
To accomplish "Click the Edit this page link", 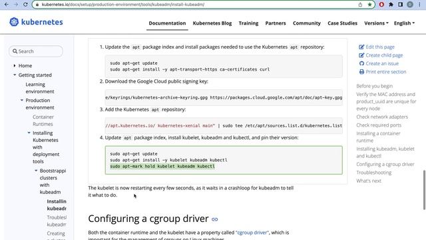I will pyautogui.click(x=380, y=47).
